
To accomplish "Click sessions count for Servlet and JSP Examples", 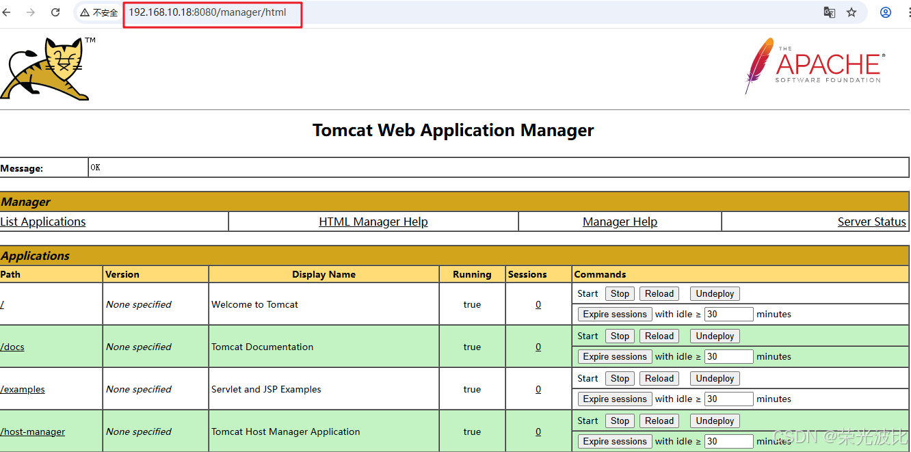I will [x=538, y=389].
